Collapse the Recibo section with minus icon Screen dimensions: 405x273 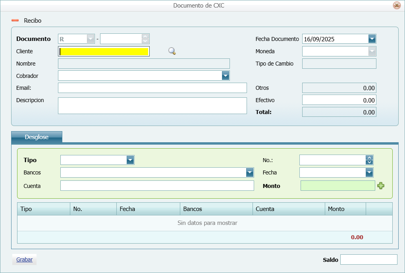tap(15, 20)
